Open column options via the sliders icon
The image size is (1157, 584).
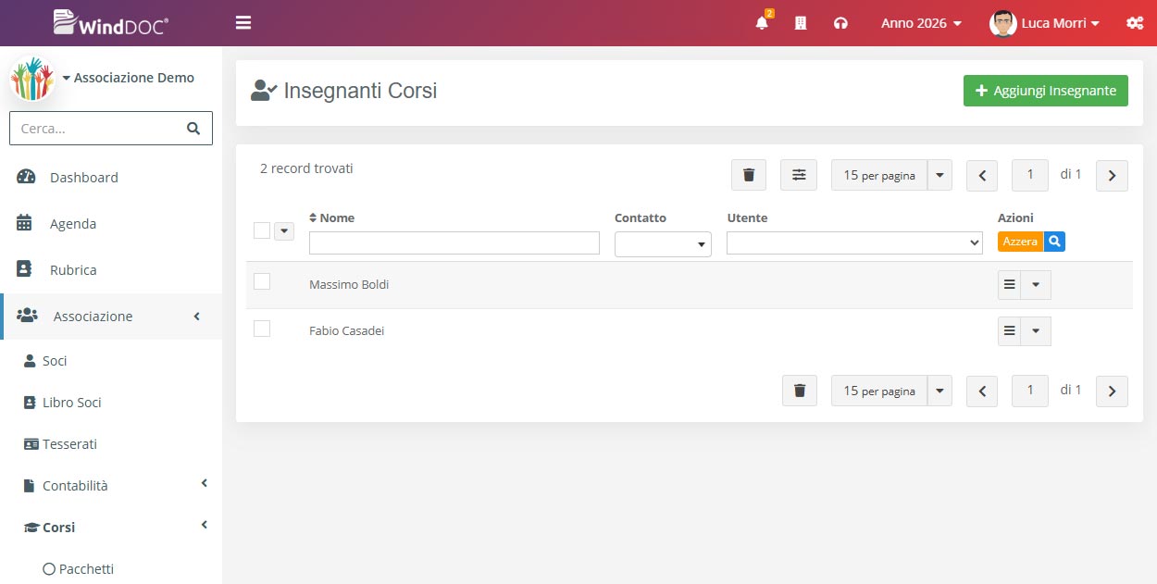(x=798, y=174)
